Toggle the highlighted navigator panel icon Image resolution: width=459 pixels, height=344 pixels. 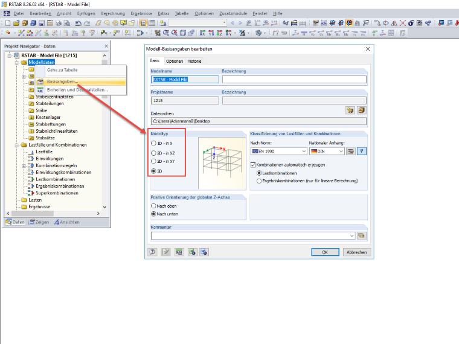point(143,23)
